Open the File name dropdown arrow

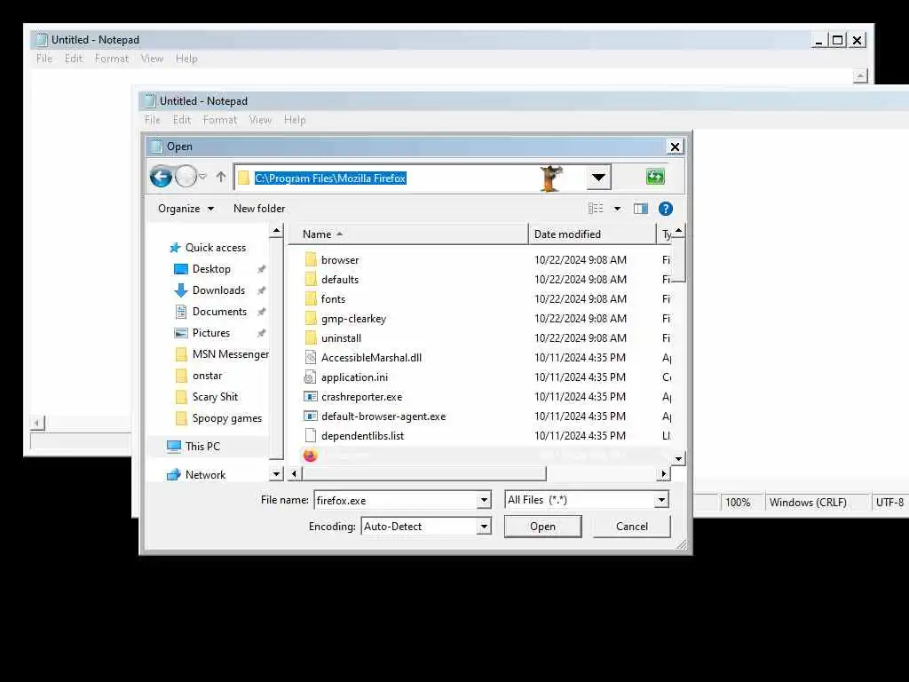(x=484, y=500)
